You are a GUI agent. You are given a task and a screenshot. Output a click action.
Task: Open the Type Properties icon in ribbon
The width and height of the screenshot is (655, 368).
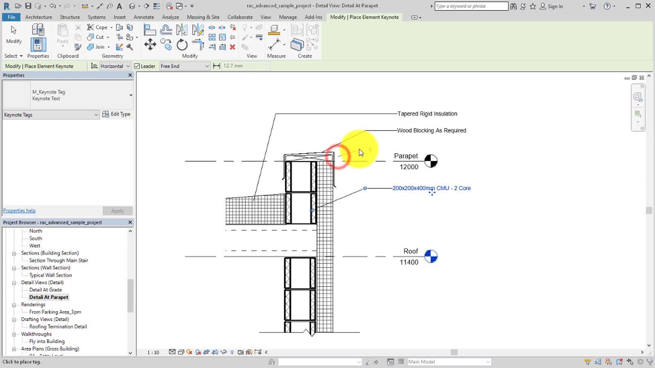coord(38,29)
